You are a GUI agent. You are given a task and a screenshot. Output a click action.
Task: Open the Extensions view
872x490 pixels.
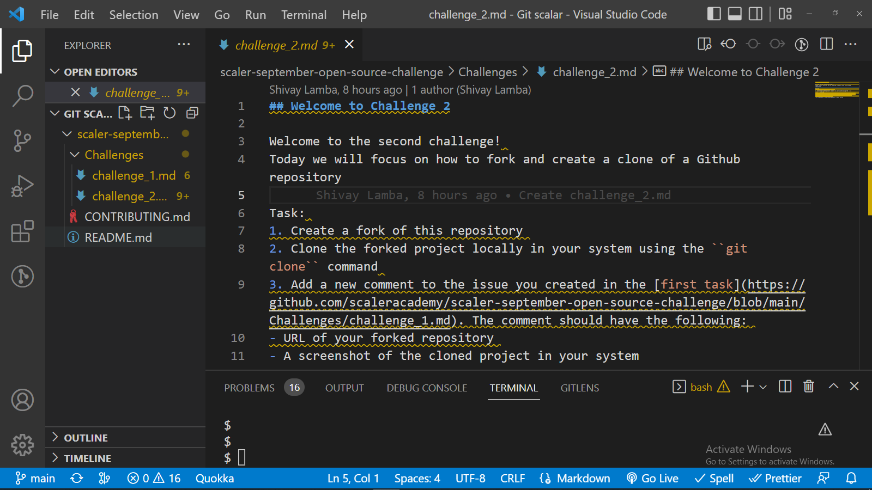pos(22,231)
